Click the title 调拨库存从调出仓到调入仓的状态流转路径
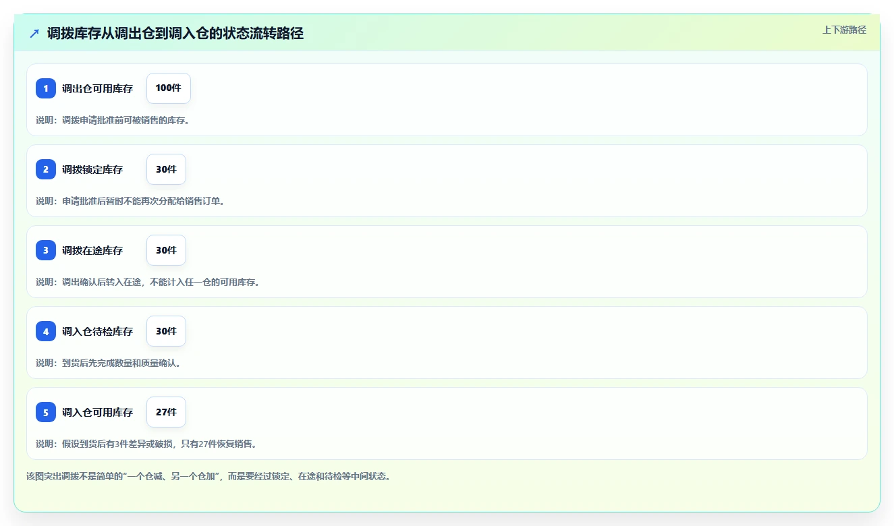 [x=175, y=33]
